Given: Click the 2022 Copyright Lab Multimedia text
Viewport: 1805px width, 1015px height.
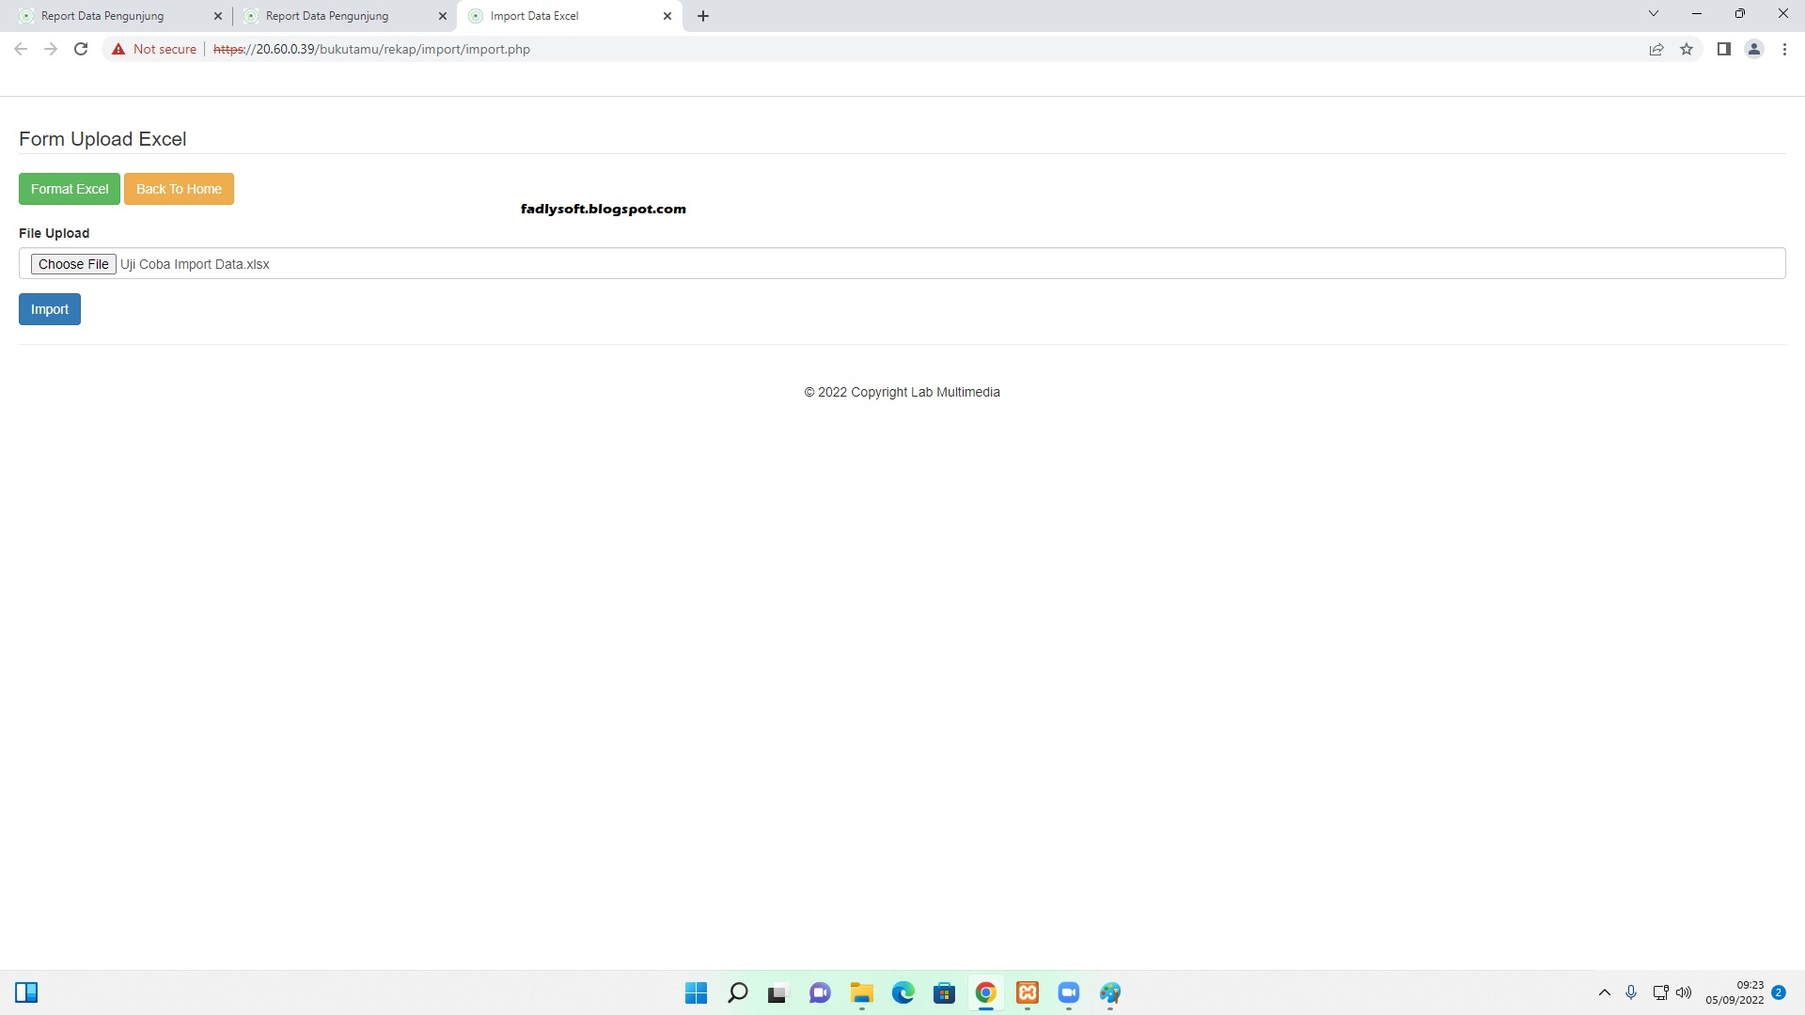Looking at the screenshot, I should click(x=902, y=392).
